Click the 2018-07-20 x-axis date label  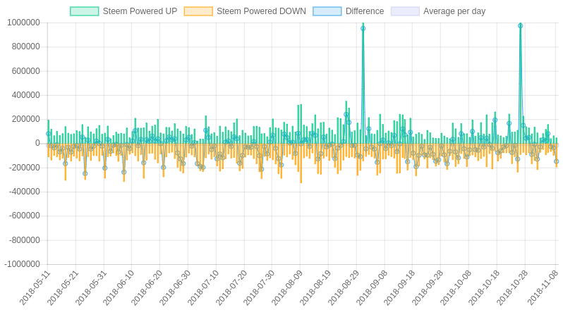231,288
